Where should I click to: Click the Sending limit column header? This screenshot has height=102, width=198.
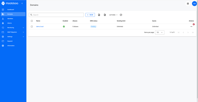point(121,21)
